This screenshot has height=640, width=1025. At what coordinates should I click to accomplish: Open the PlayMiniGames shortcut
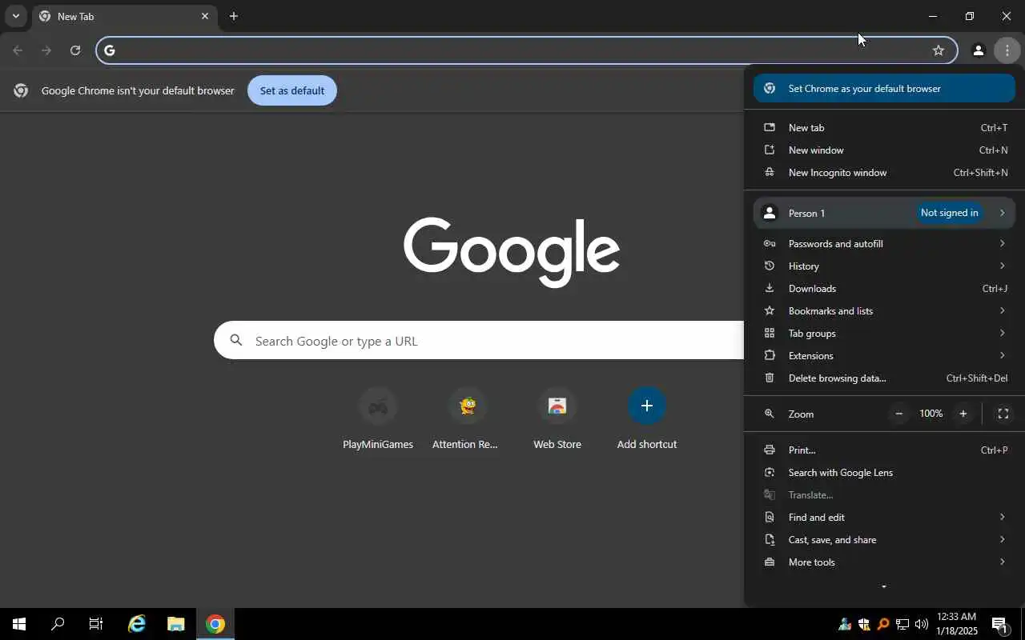point(378,419)
